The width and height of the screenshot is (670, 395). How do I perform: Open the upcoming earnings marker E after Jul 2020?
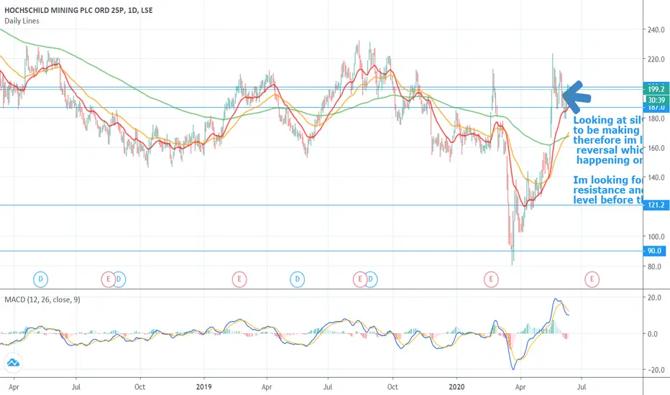point(592,279)
